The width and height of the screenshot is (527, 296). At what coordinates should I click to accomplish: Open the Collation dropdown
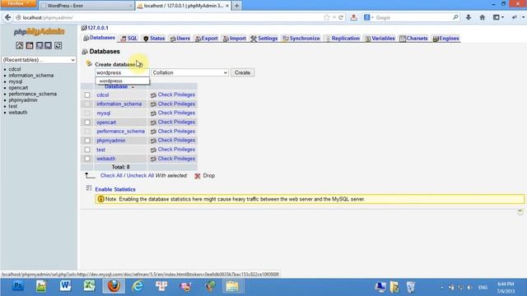pyautogui.click(x=189, y=72)
